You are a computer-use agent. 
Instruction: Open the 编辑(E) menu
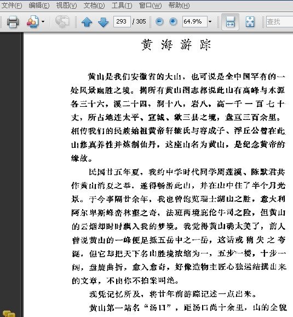tap(39, 5)
